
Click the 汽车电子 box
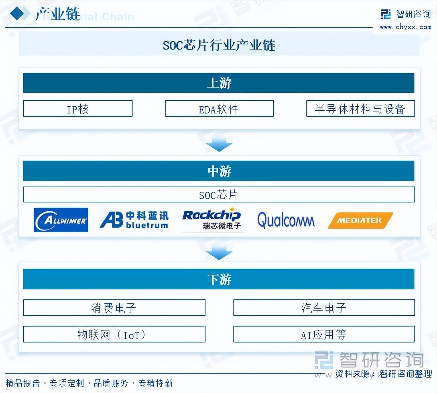[324, 308]
